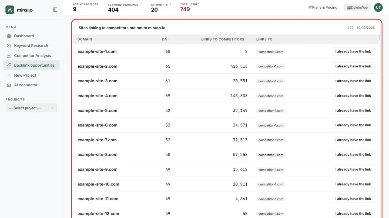The image size is (389, 218).
Task: Click the Dashboard grid icon
Action: click(x=9, y=36)
